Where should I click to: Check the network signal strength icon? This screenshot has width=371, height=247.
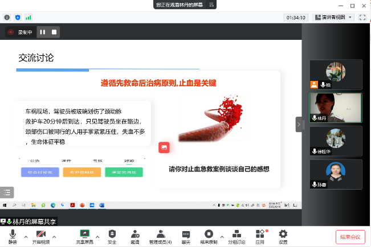[28, 18]
